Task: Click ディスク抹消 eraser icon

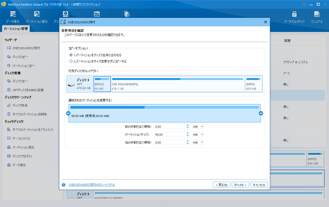Action: point(9,105)
